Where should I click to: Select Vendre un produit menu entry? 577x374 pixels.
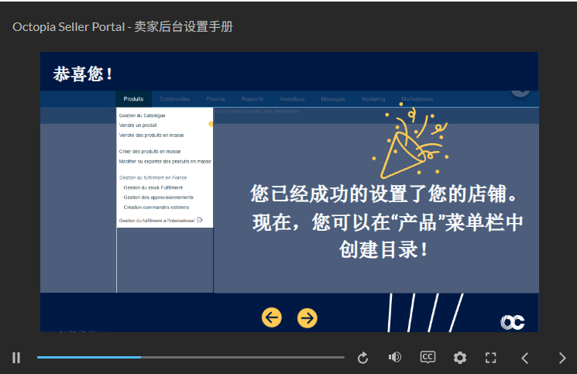coord(138,125)
